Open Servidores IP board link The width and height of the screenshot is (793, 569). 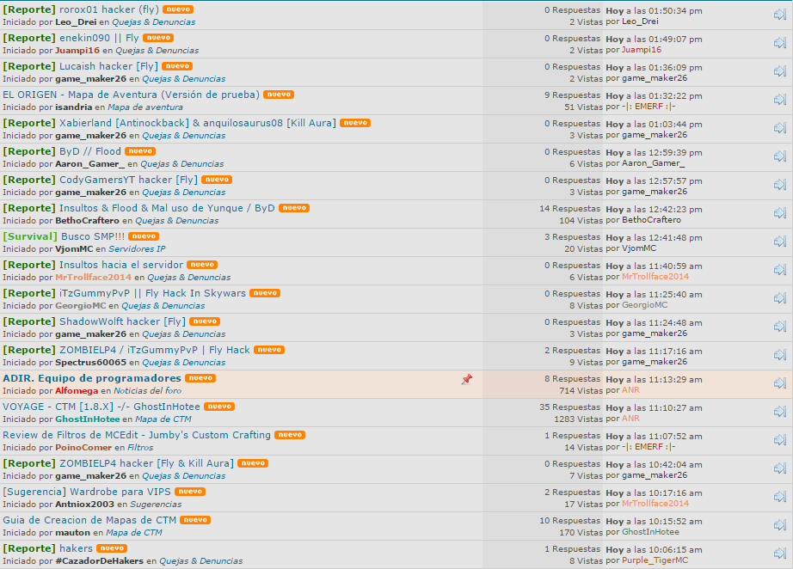pos(137,248)
